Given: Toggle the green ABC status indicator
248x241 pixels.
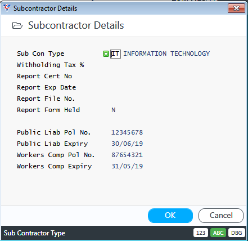Looking at the screenshot, I should [x=218, y=233].
